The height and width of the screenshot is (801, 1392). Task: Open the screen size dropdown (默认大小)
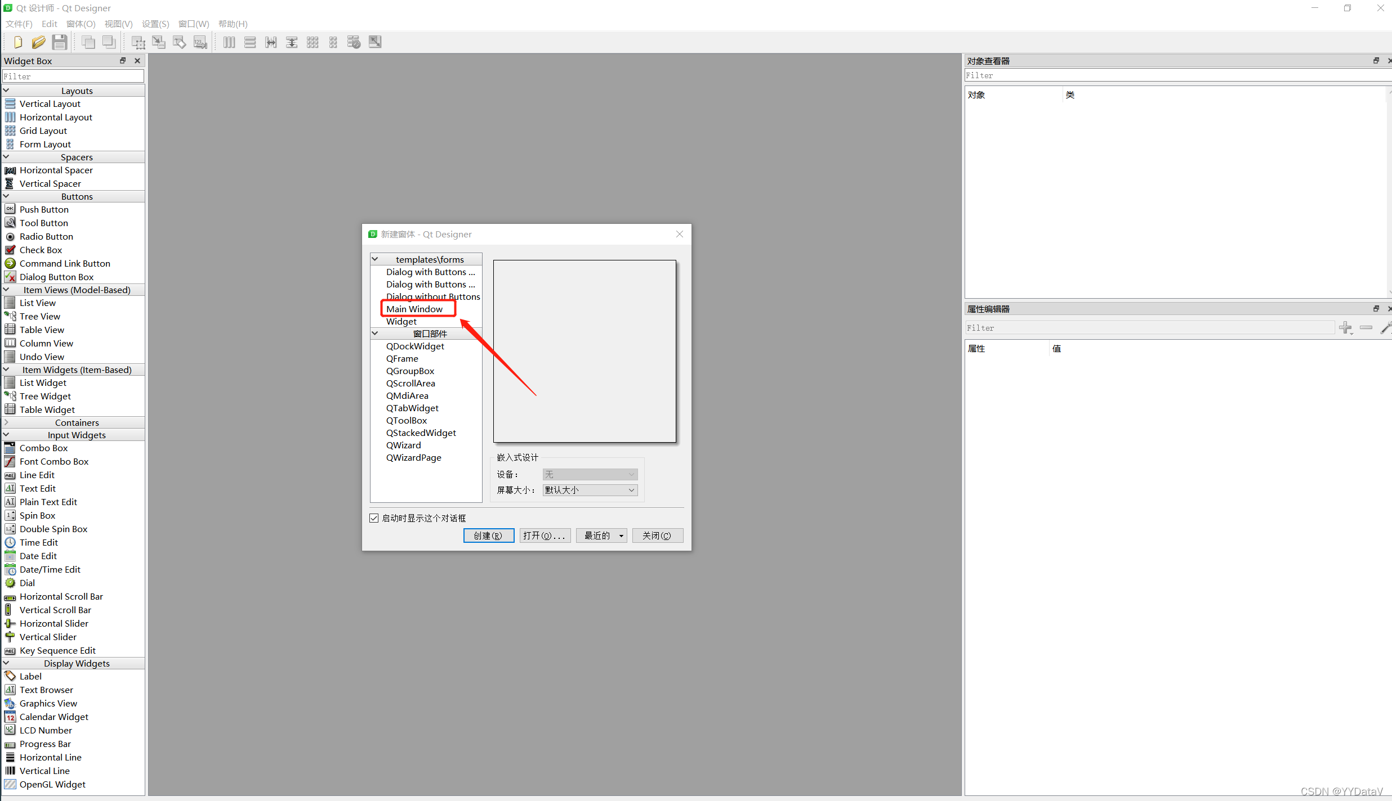(590, 490)
